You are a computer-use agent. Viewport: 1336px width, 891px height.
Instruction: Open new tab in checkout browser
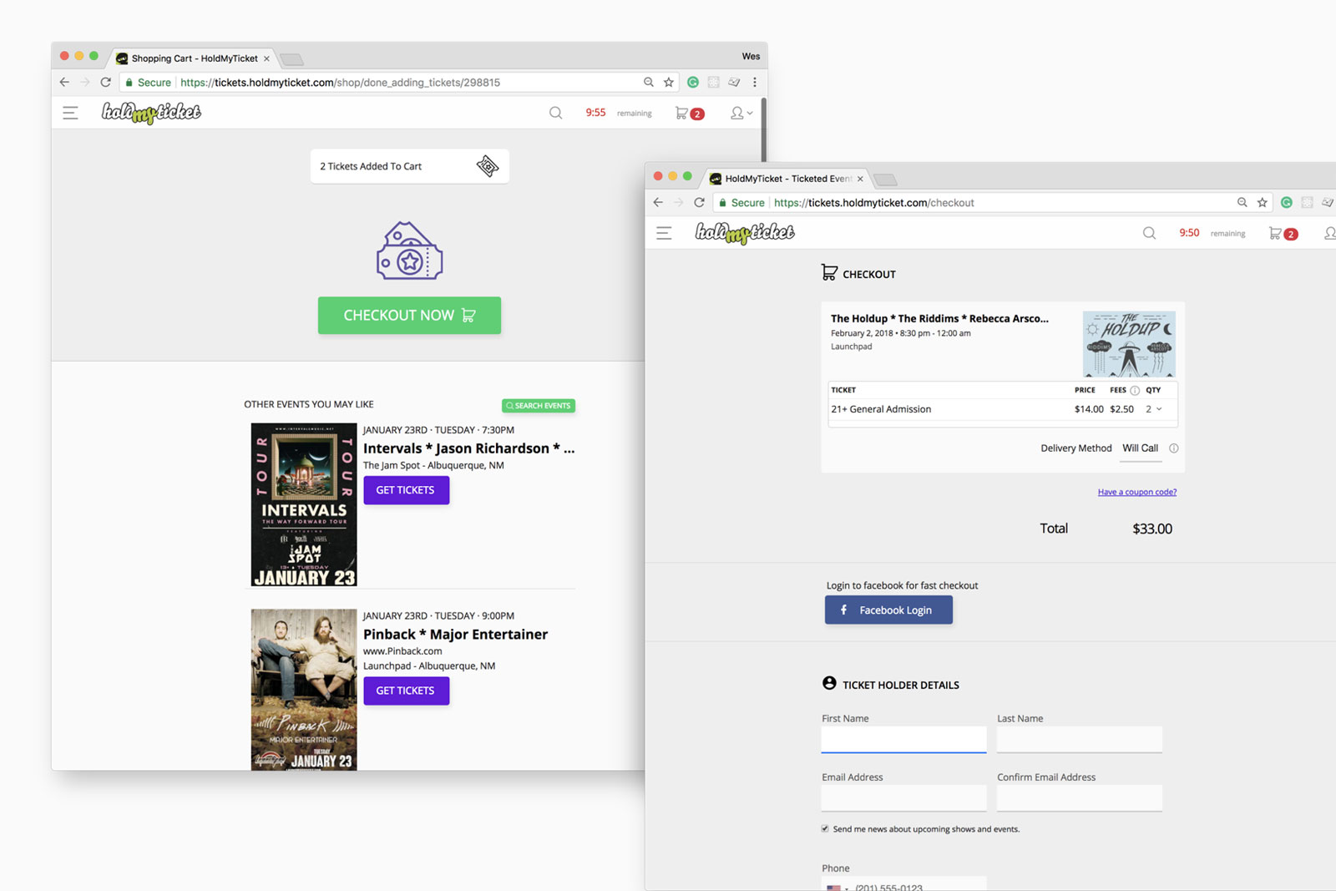pos(885,180)
